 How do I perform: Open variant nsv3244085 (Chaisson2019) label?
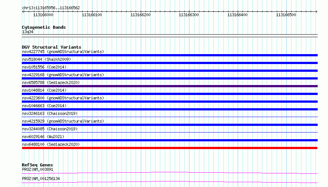50,129
